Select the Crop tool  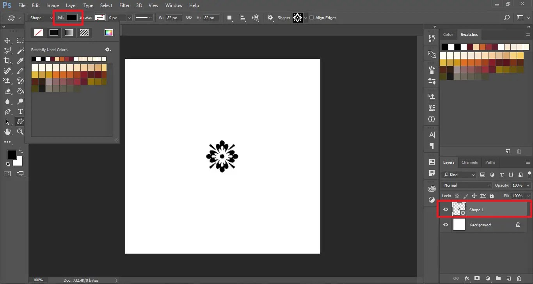7,61
